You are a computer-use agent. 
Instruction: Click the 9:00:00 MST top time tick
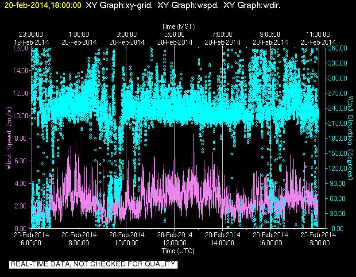(x=270, y=38)
